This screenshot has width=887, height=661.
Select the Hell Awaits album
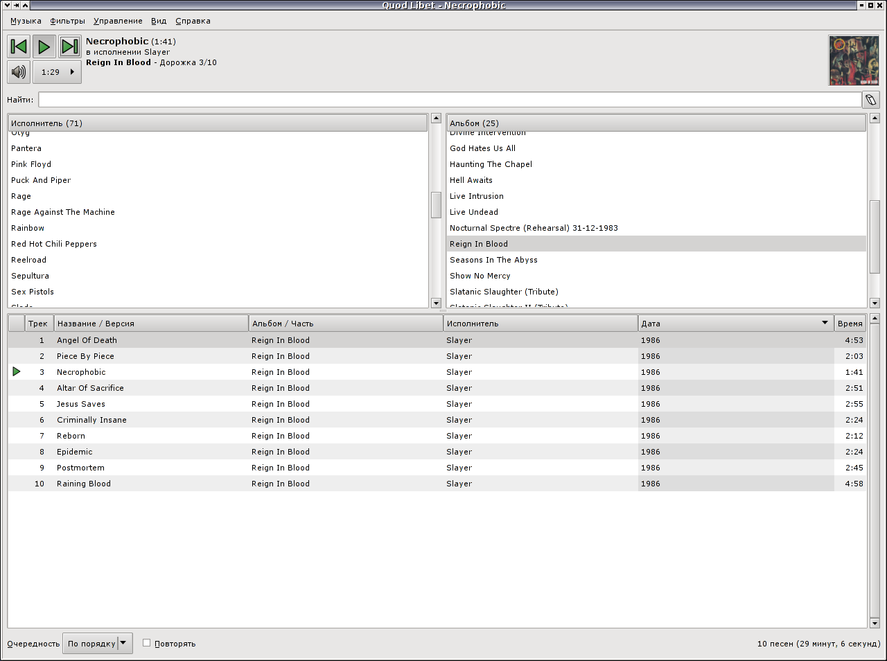coord(656,180)
